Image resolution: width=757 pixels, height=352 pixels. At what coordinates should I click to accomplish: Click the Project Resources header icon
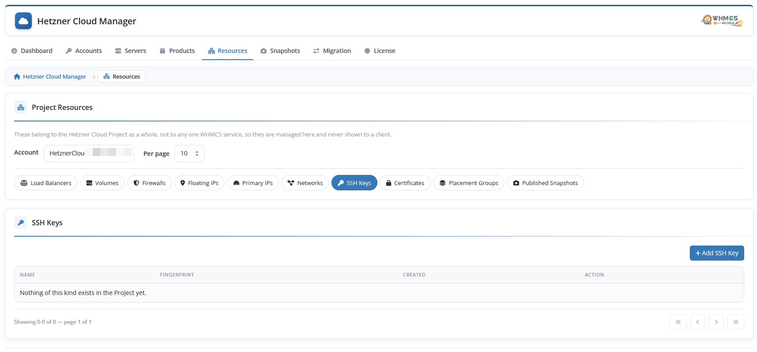click(21, 107)
